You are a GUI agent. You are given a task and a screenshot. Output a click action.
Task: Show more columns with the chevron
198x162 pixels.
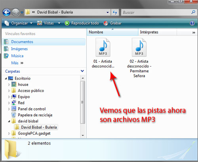[194, 33]
